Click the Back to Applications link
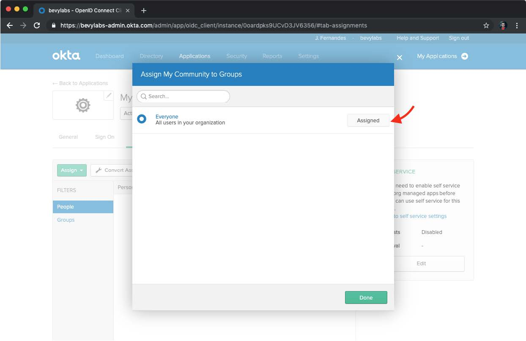526x341 pixels. 80,83
